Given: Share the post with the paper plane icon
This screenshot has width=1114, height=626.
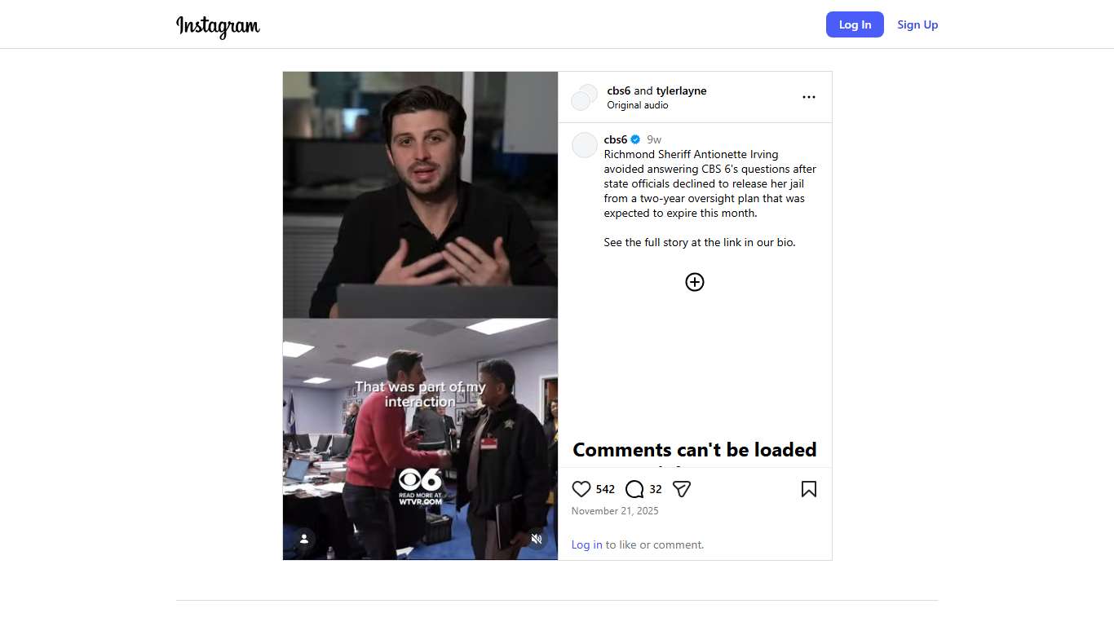Looking at the screenshot, I should point(682,489).
